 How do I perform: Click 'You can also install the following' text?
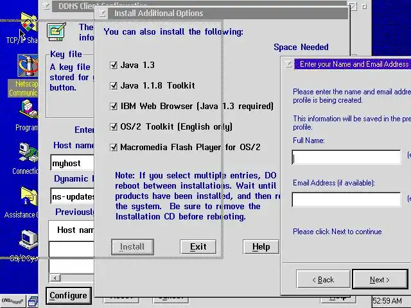173,31
